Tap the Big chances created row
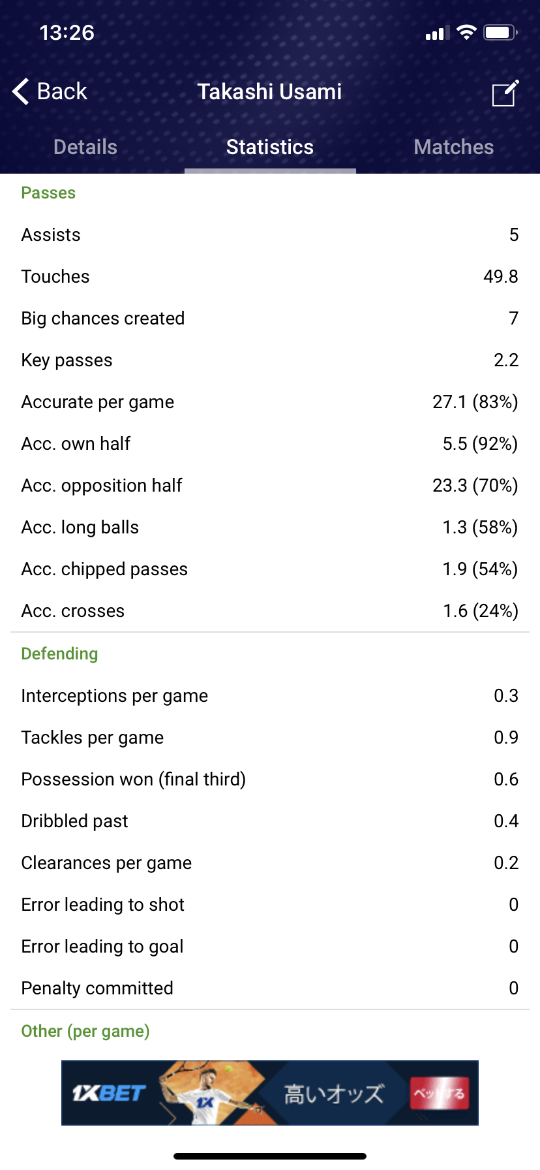Screen dimensions: 540x1170 coord(270,319)
